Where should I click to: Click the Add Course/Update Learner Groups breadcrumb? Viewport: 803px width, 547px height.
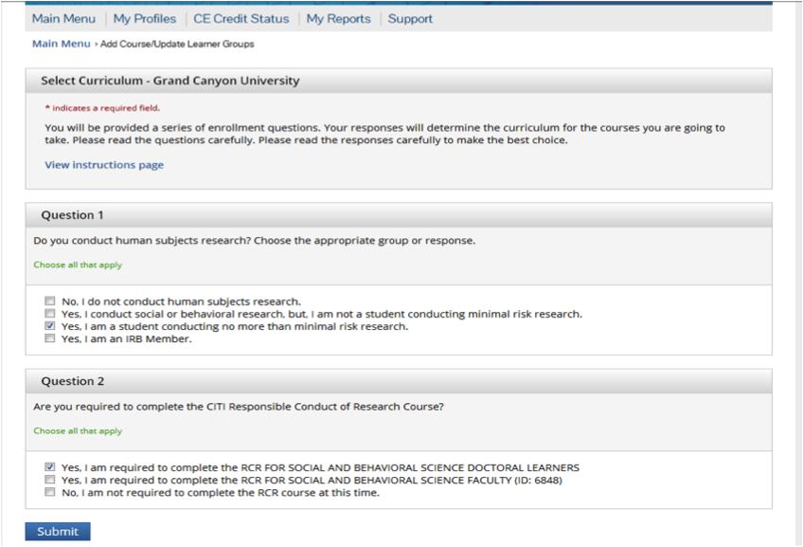(177, 45)
